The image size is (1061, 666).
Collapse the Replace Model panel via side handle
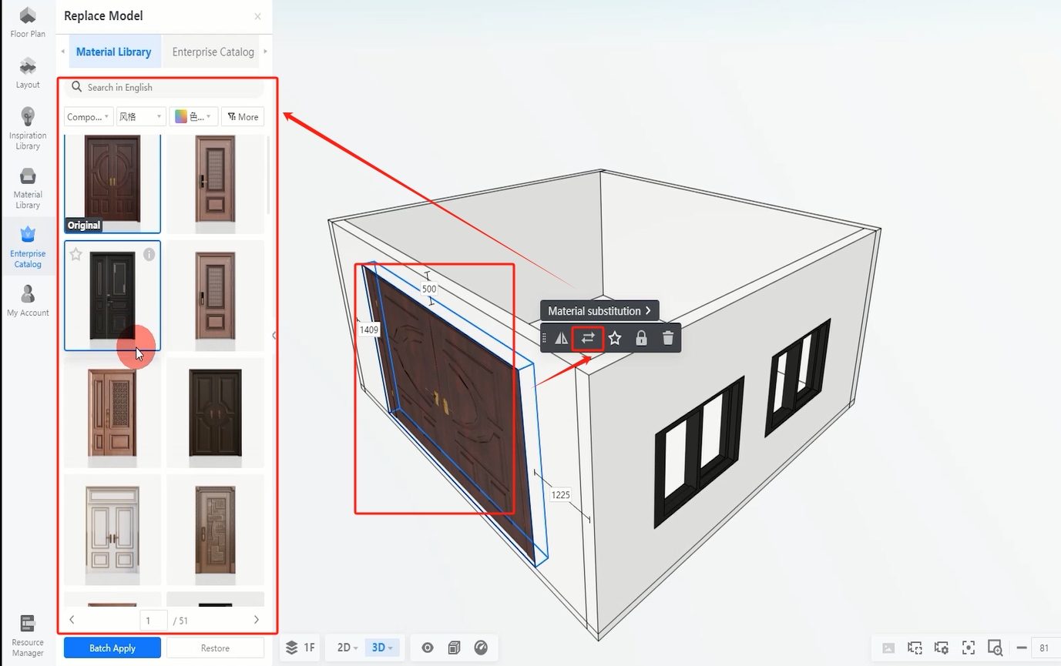pyautogui.click(x=274, y=335)
